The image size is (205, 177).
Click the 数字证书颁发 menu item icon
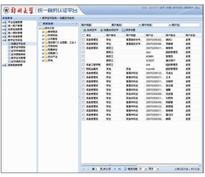coord(9,47)
